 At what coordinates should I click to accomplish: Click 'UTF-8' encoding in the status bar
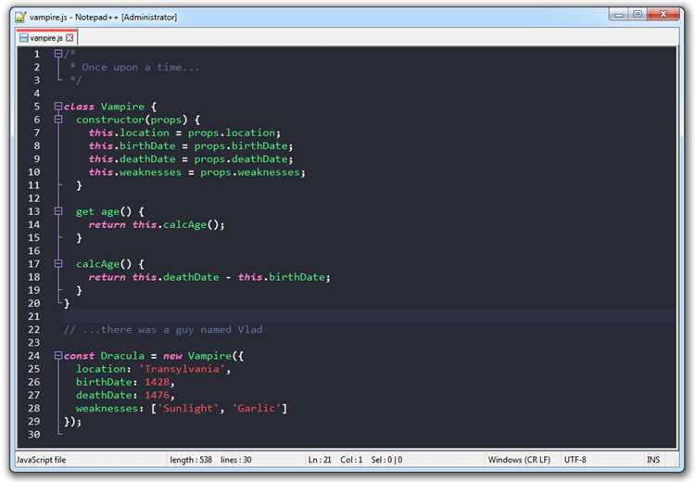click(x=575, y=460)
